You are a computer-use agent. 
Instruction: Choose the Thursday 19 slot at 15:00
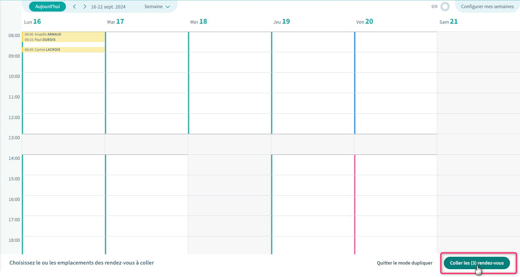[x=313, y=185]
